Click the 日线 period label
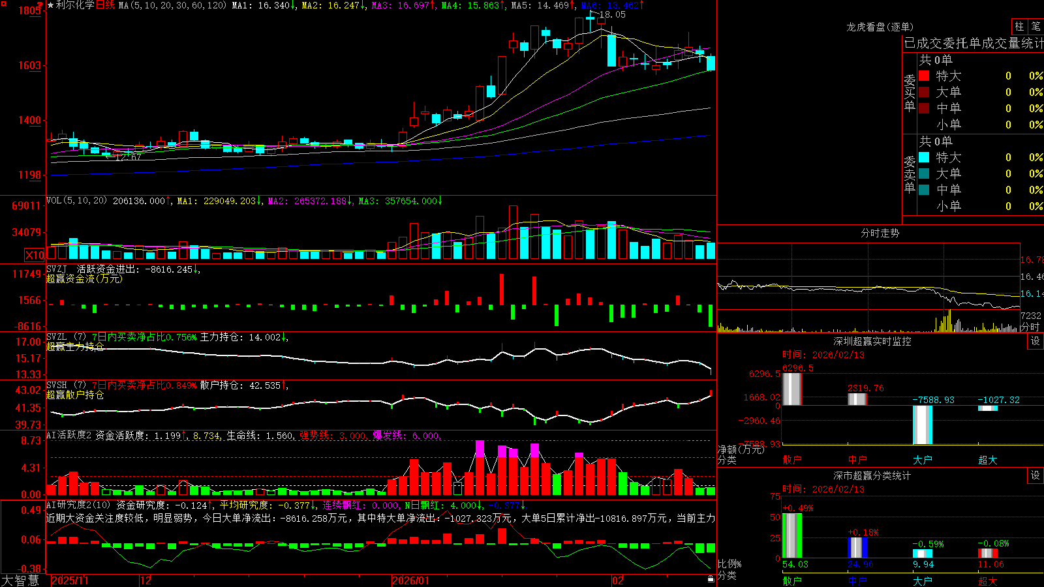 [105, 5]
